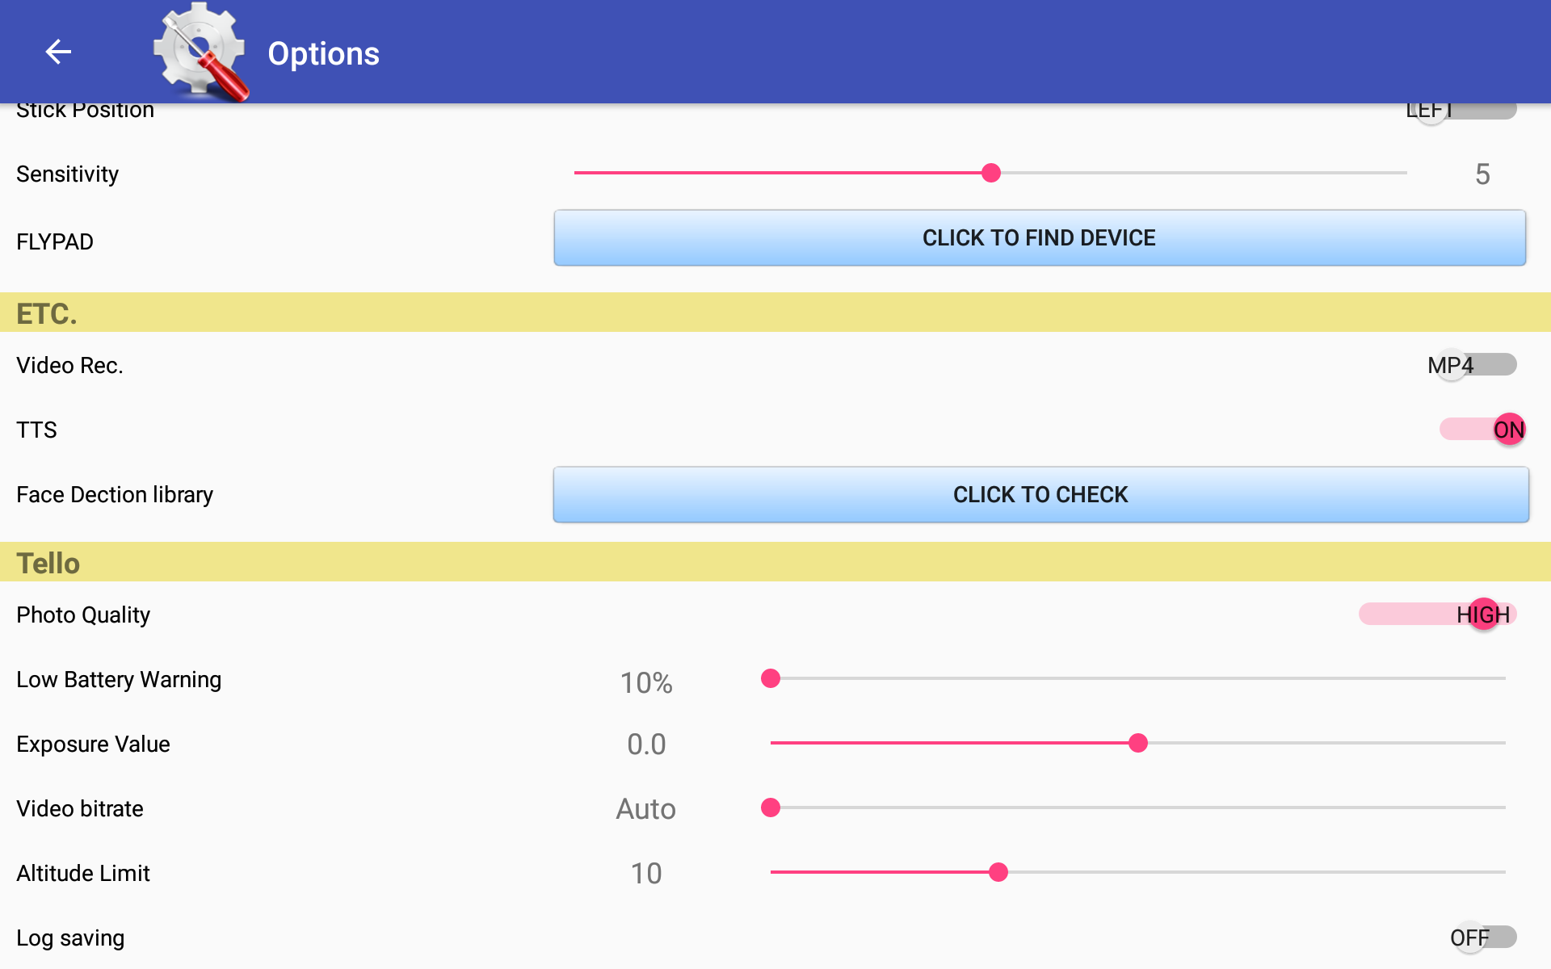
Task: Toggle the Stick Position LEFT switch
Action: click(1461, 110)
